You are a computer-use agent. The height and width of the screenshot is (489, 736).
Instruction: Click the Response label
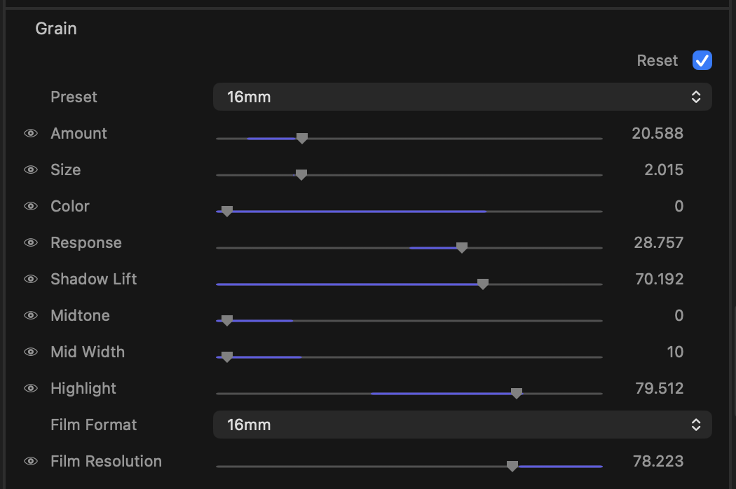point(86,242)
